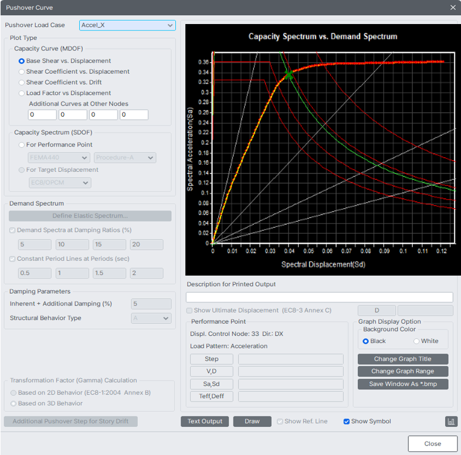461x455 pixels.
Task: Select Load Factor vs Displacement option
Action: pos(22,93)
